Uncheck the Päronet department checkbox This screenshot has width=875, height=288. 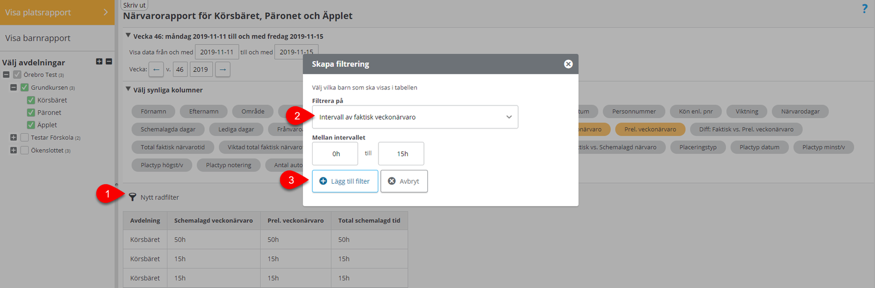pos(31,113)
